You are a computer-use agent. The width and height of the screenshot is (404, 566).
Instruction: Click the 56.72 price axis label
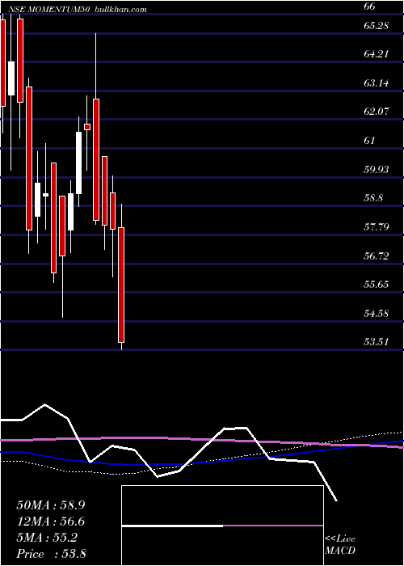tap(377, 256)
